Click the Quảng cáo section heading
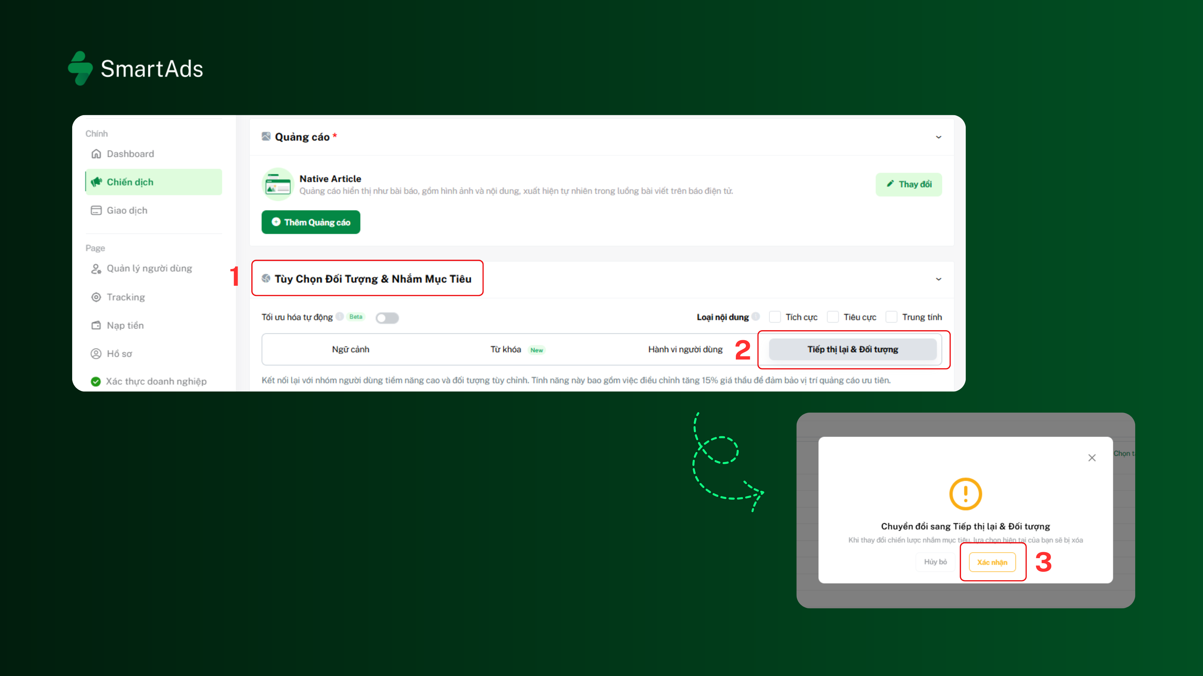This screenshot has width=1203, height=676. (302, 137)
